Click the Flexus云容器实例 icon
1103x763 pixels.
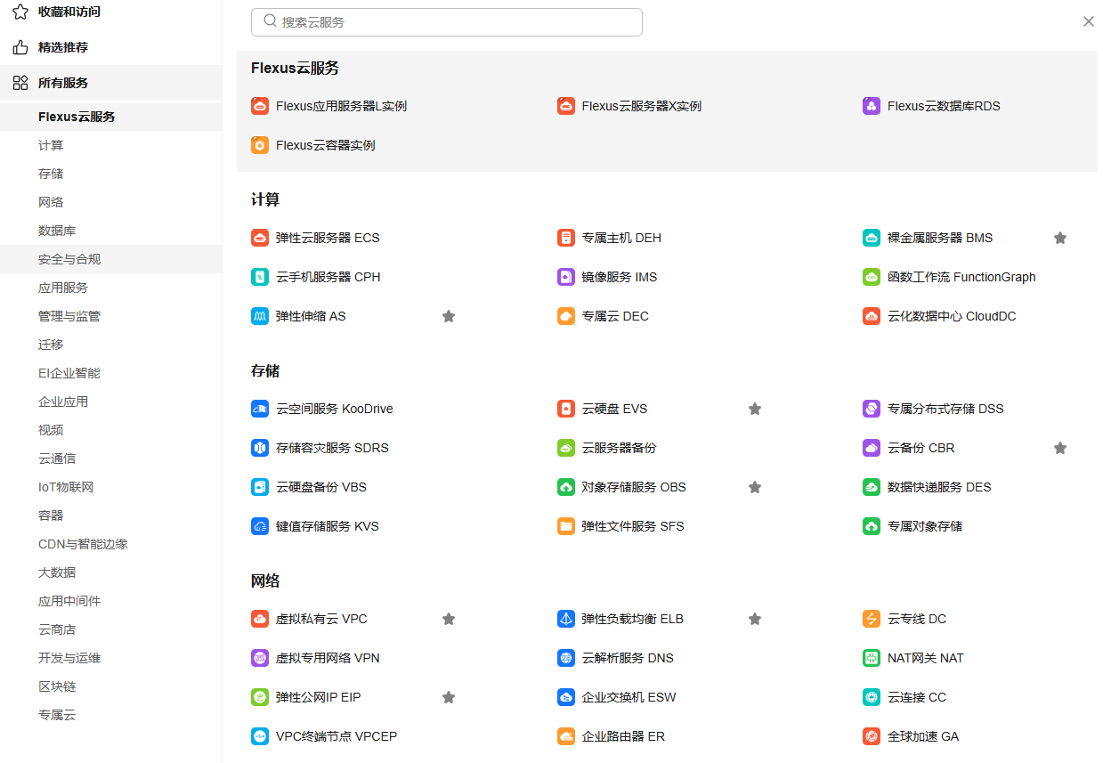260,145
